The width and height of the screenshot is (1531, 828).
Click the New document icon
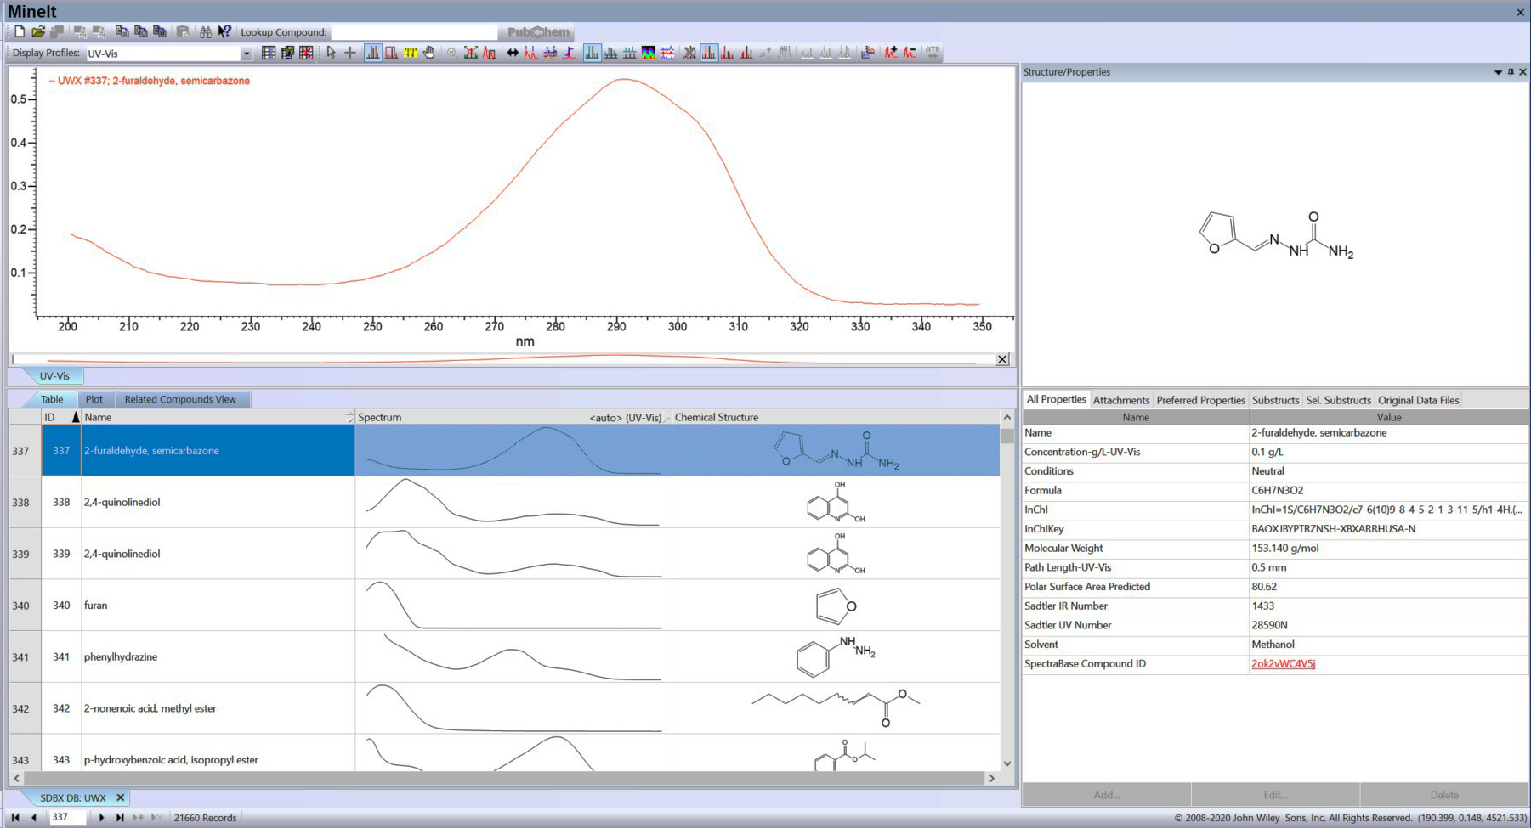[19, 32]
